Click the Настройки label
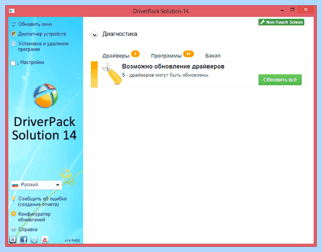This screenshot has height=252, width=322. point(32,62)
